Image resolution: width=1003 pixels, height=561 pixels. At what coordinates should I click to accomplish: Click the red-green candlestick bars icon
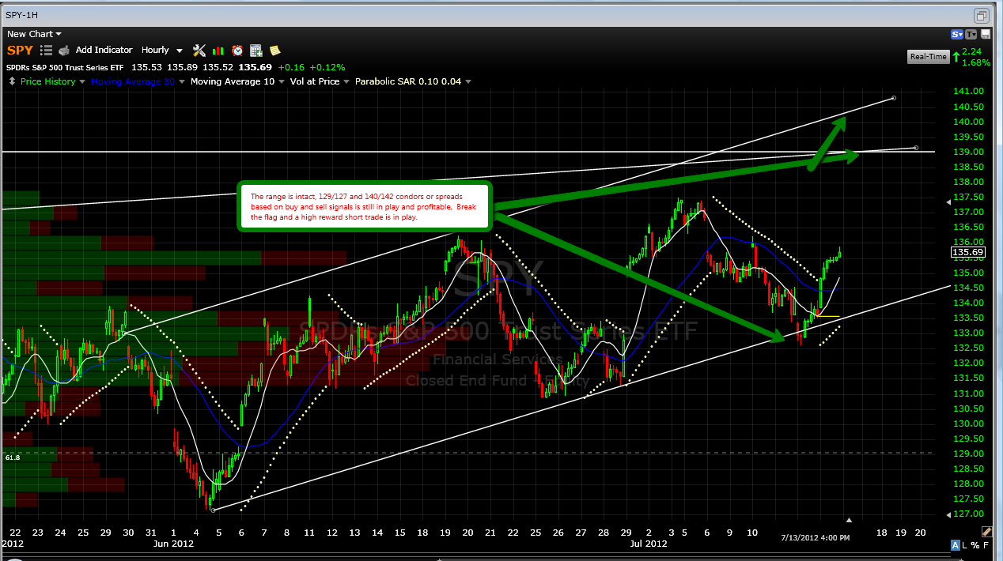[218, 51]
